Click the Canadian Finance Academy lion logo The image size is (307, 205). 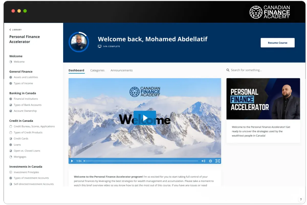tap(256, 12)
